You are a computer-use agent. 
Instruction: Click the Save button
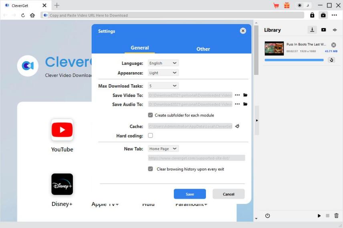190,194
